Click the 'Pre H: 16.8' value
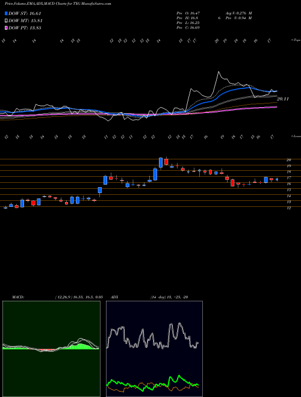The width and height of the screenshot is (301, 397). pos(187,17)
